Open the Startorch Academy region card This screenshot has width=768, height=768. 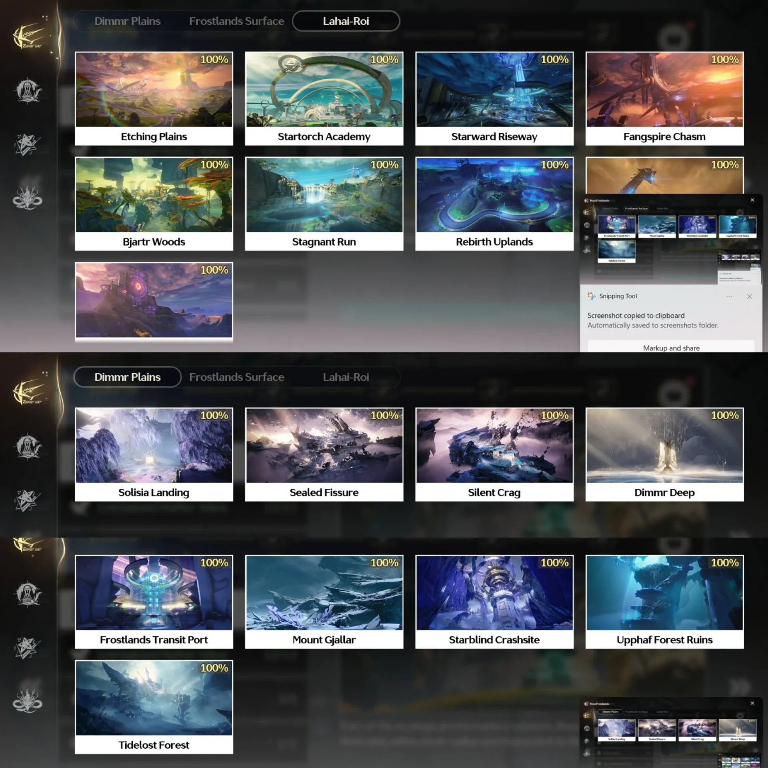(324, 98)
